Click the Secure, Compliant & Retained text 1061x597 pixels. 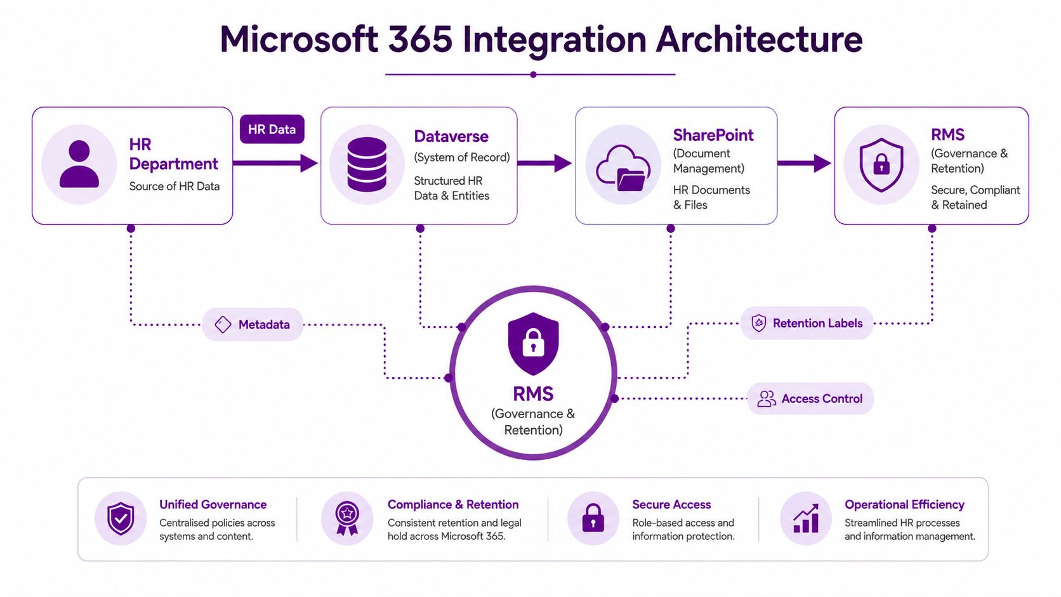tap(975, 197)
